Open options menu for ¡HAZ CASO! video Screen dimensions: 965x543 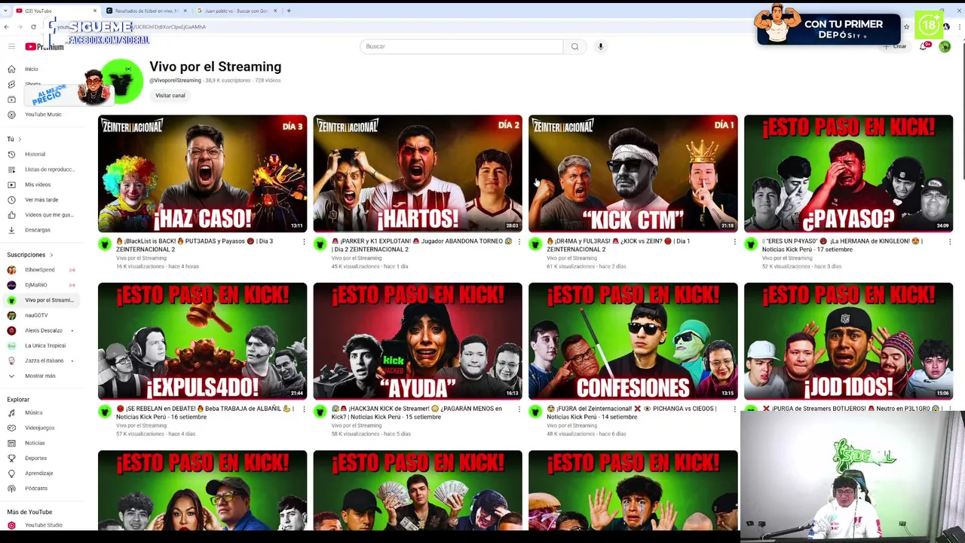[x=304, y=242]
